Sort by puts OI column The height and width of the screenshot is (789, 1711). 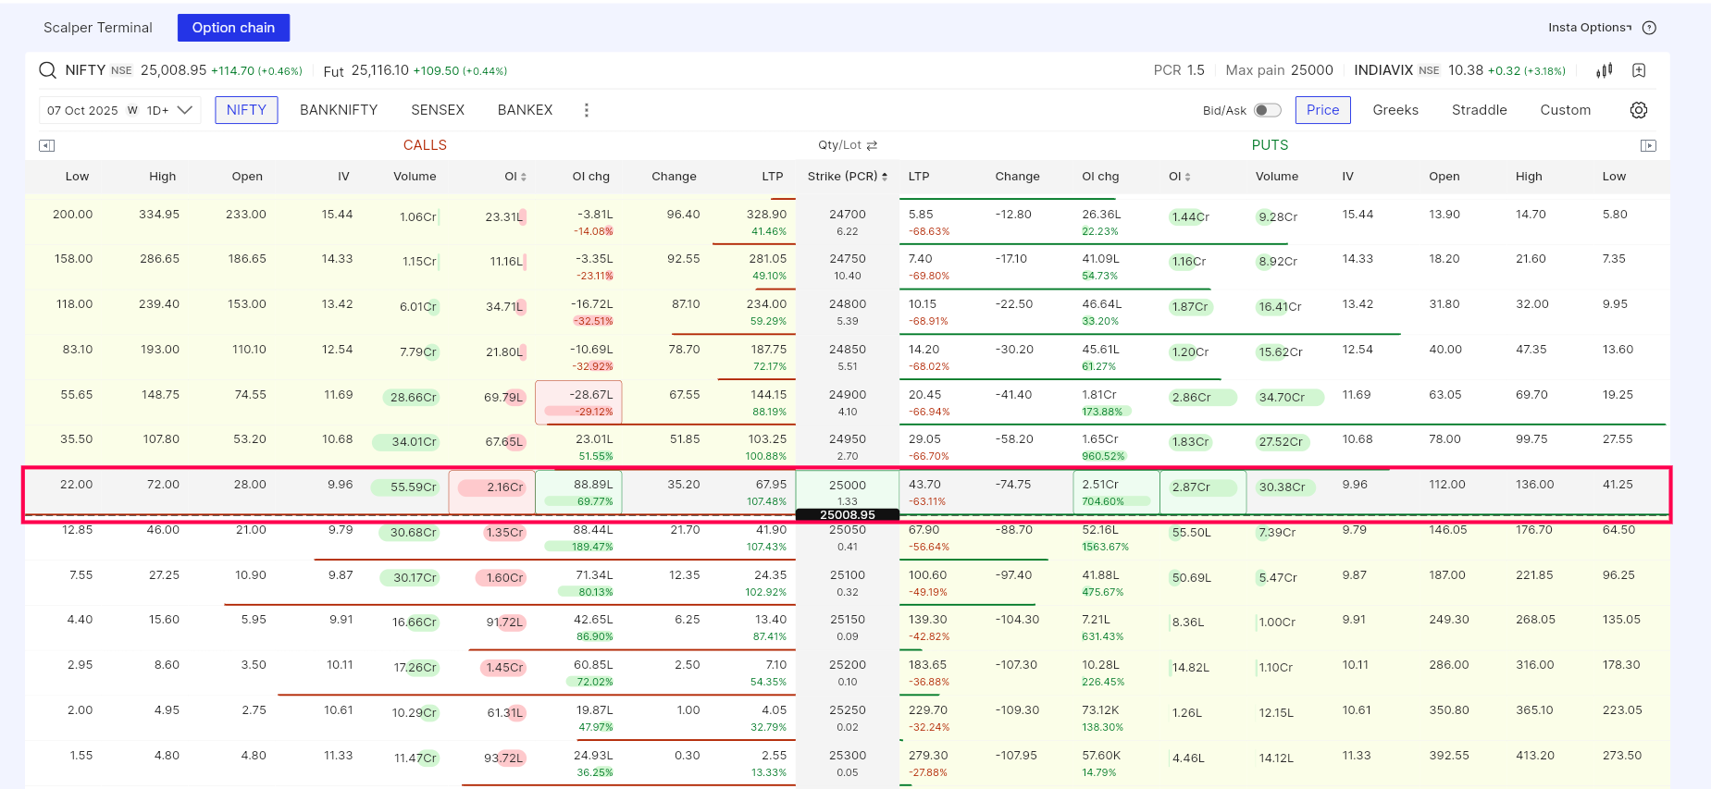pyautogui.click(x=1179, y=177)
